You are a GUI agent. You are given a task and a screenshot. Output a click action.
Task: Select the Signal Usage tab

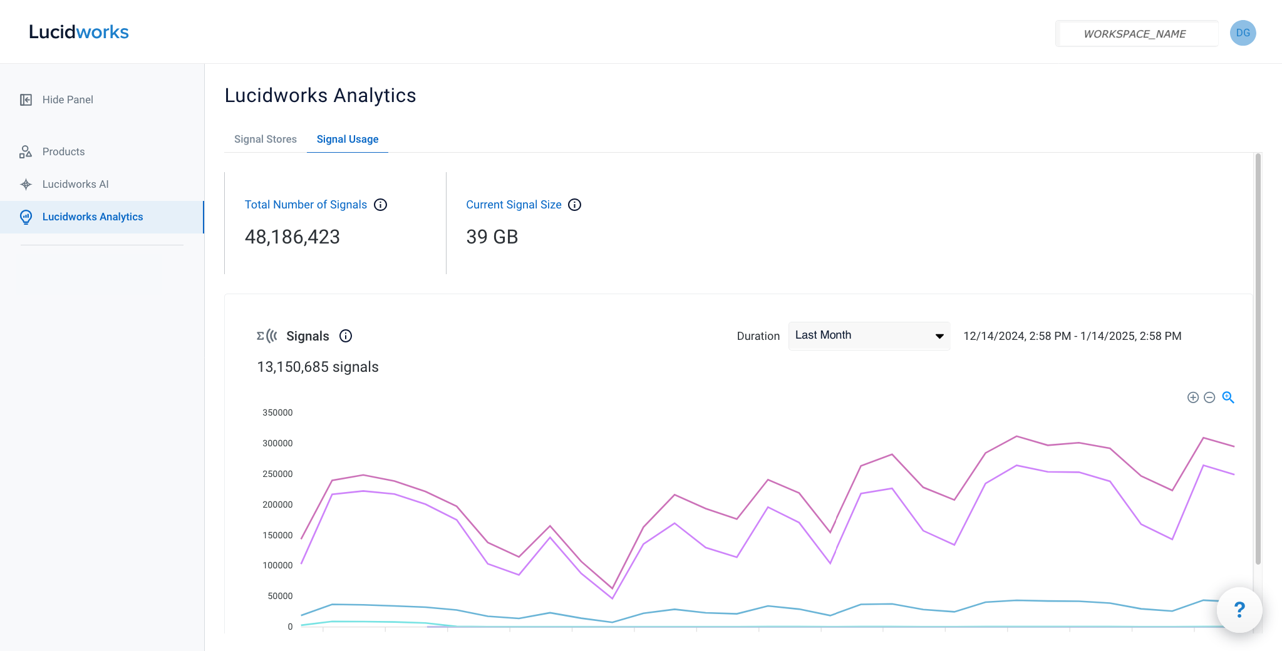[x=348, y=139]
